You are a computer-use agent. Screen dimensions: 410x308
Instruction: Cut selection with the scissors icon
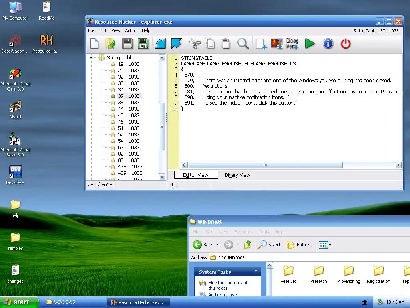pyautogui.click(x=194, y=43)
